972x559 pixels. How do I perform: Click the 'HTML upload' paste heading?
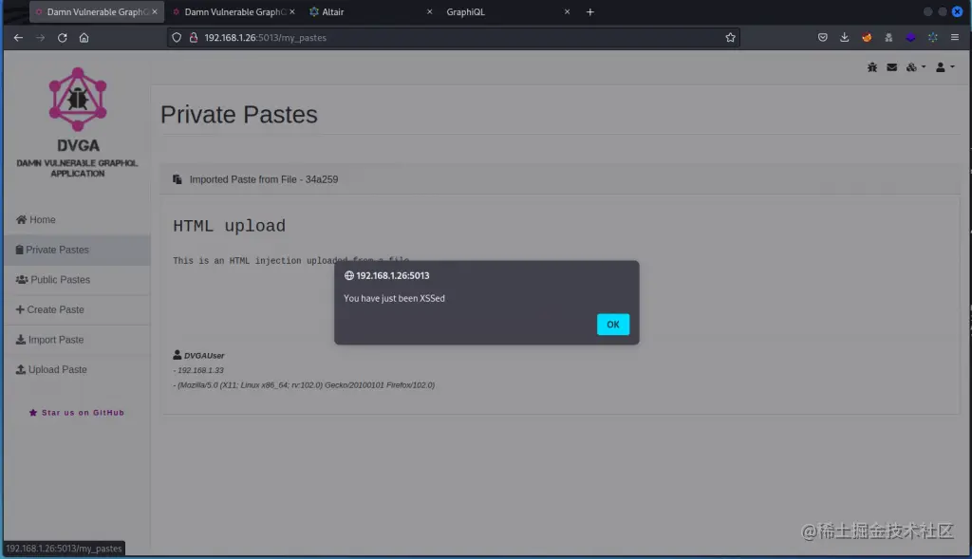(230, 226)
